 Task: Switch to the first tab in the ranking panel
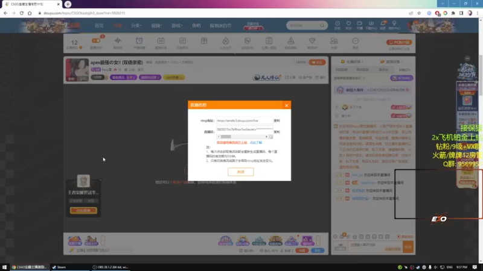(x=341, y=70)
